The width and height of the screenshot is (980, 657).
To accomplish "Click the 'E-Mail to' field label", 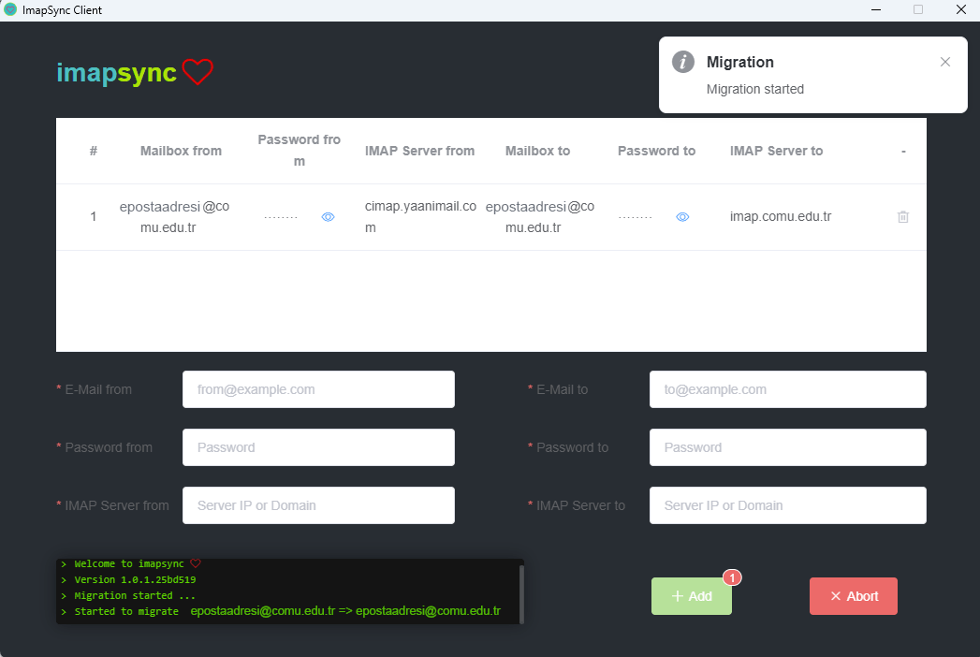I will (562, 389).
